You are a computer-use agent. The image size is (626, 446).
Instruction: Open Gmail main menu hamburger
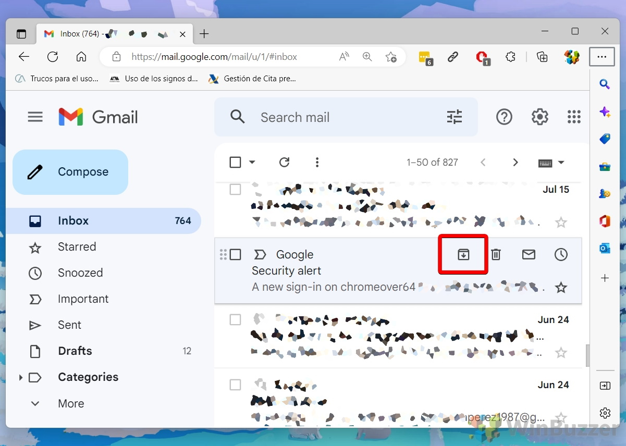(35, 117)
